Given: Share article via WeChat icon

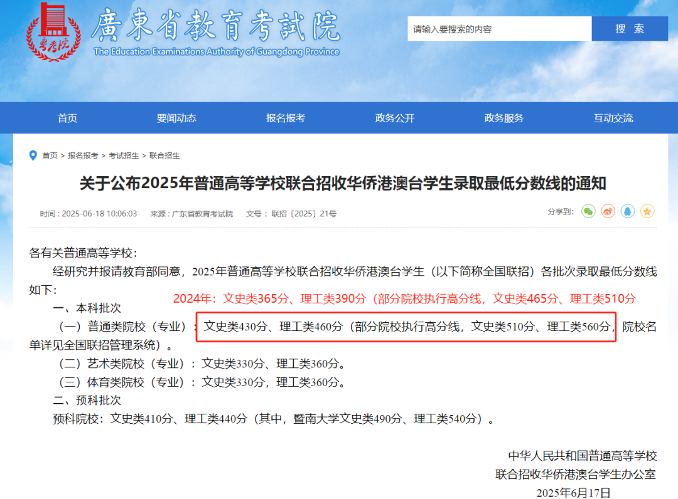Looking at the screenshot, I should 588,211.
